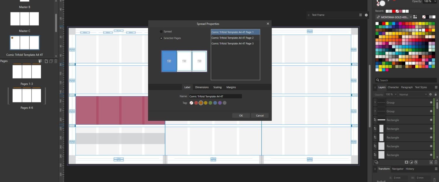Click the Name input field
The image size is (439, 182).
(x=215, y=96)
